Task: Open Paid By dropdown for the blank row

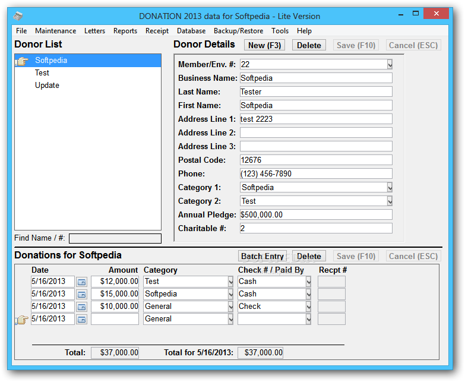Action: [x=308, y=319]
